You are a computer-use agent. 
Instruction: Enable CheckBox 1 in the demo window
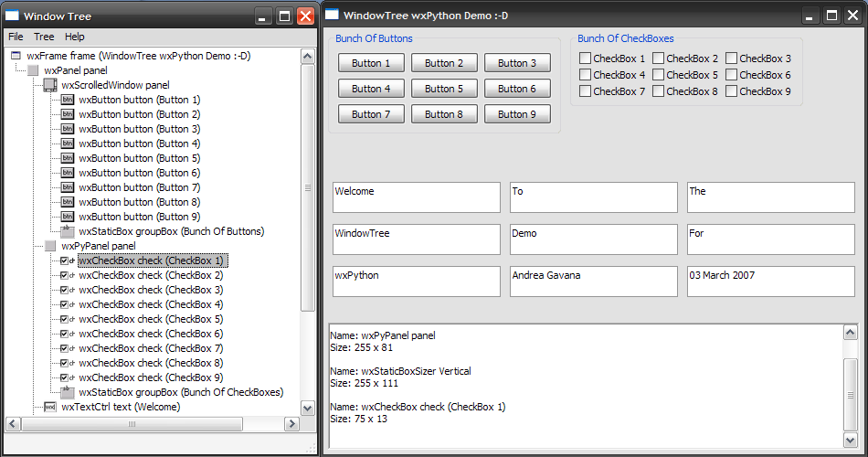point(586,58)
